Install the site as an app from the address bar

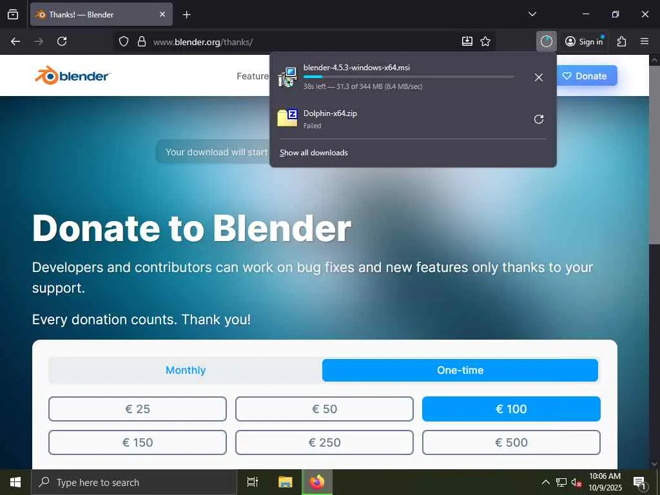[467, 41]
